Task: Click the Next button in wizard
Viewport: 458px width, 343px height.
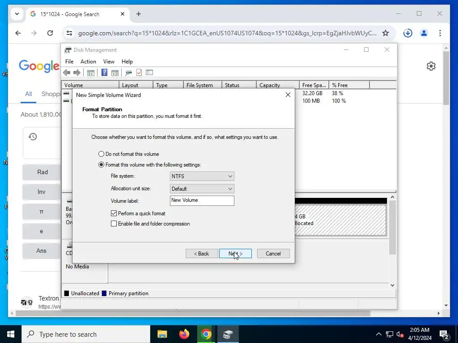Action: pos(235,254)
